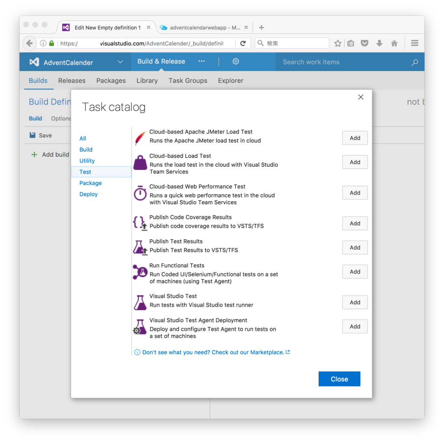Click the Run Functional Tests network icon
The image size is (444, 442).
point(140,272)
